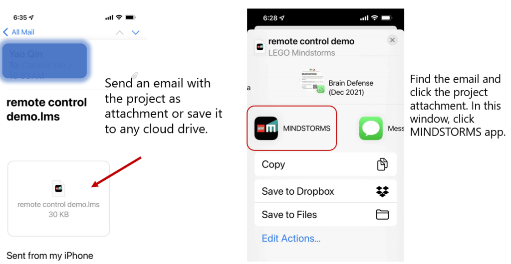Image resolution: width=511 pixels, height=264 pixels.
Task: Tap the green Messages app icon
Action: (x=371, y=129)
